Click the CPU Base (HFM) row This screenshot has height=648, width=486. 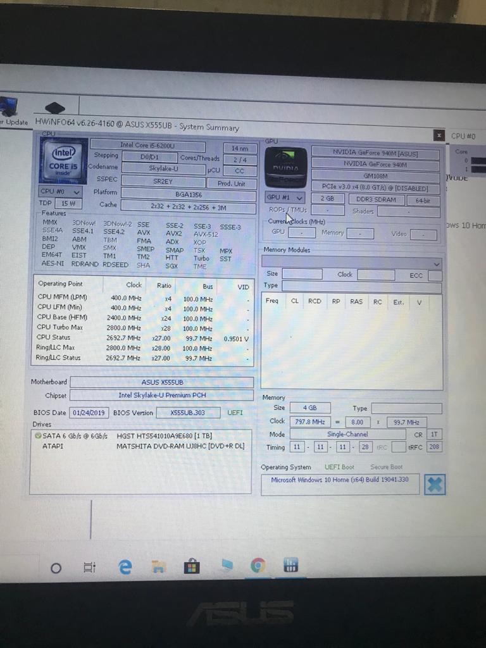point(143,318)
